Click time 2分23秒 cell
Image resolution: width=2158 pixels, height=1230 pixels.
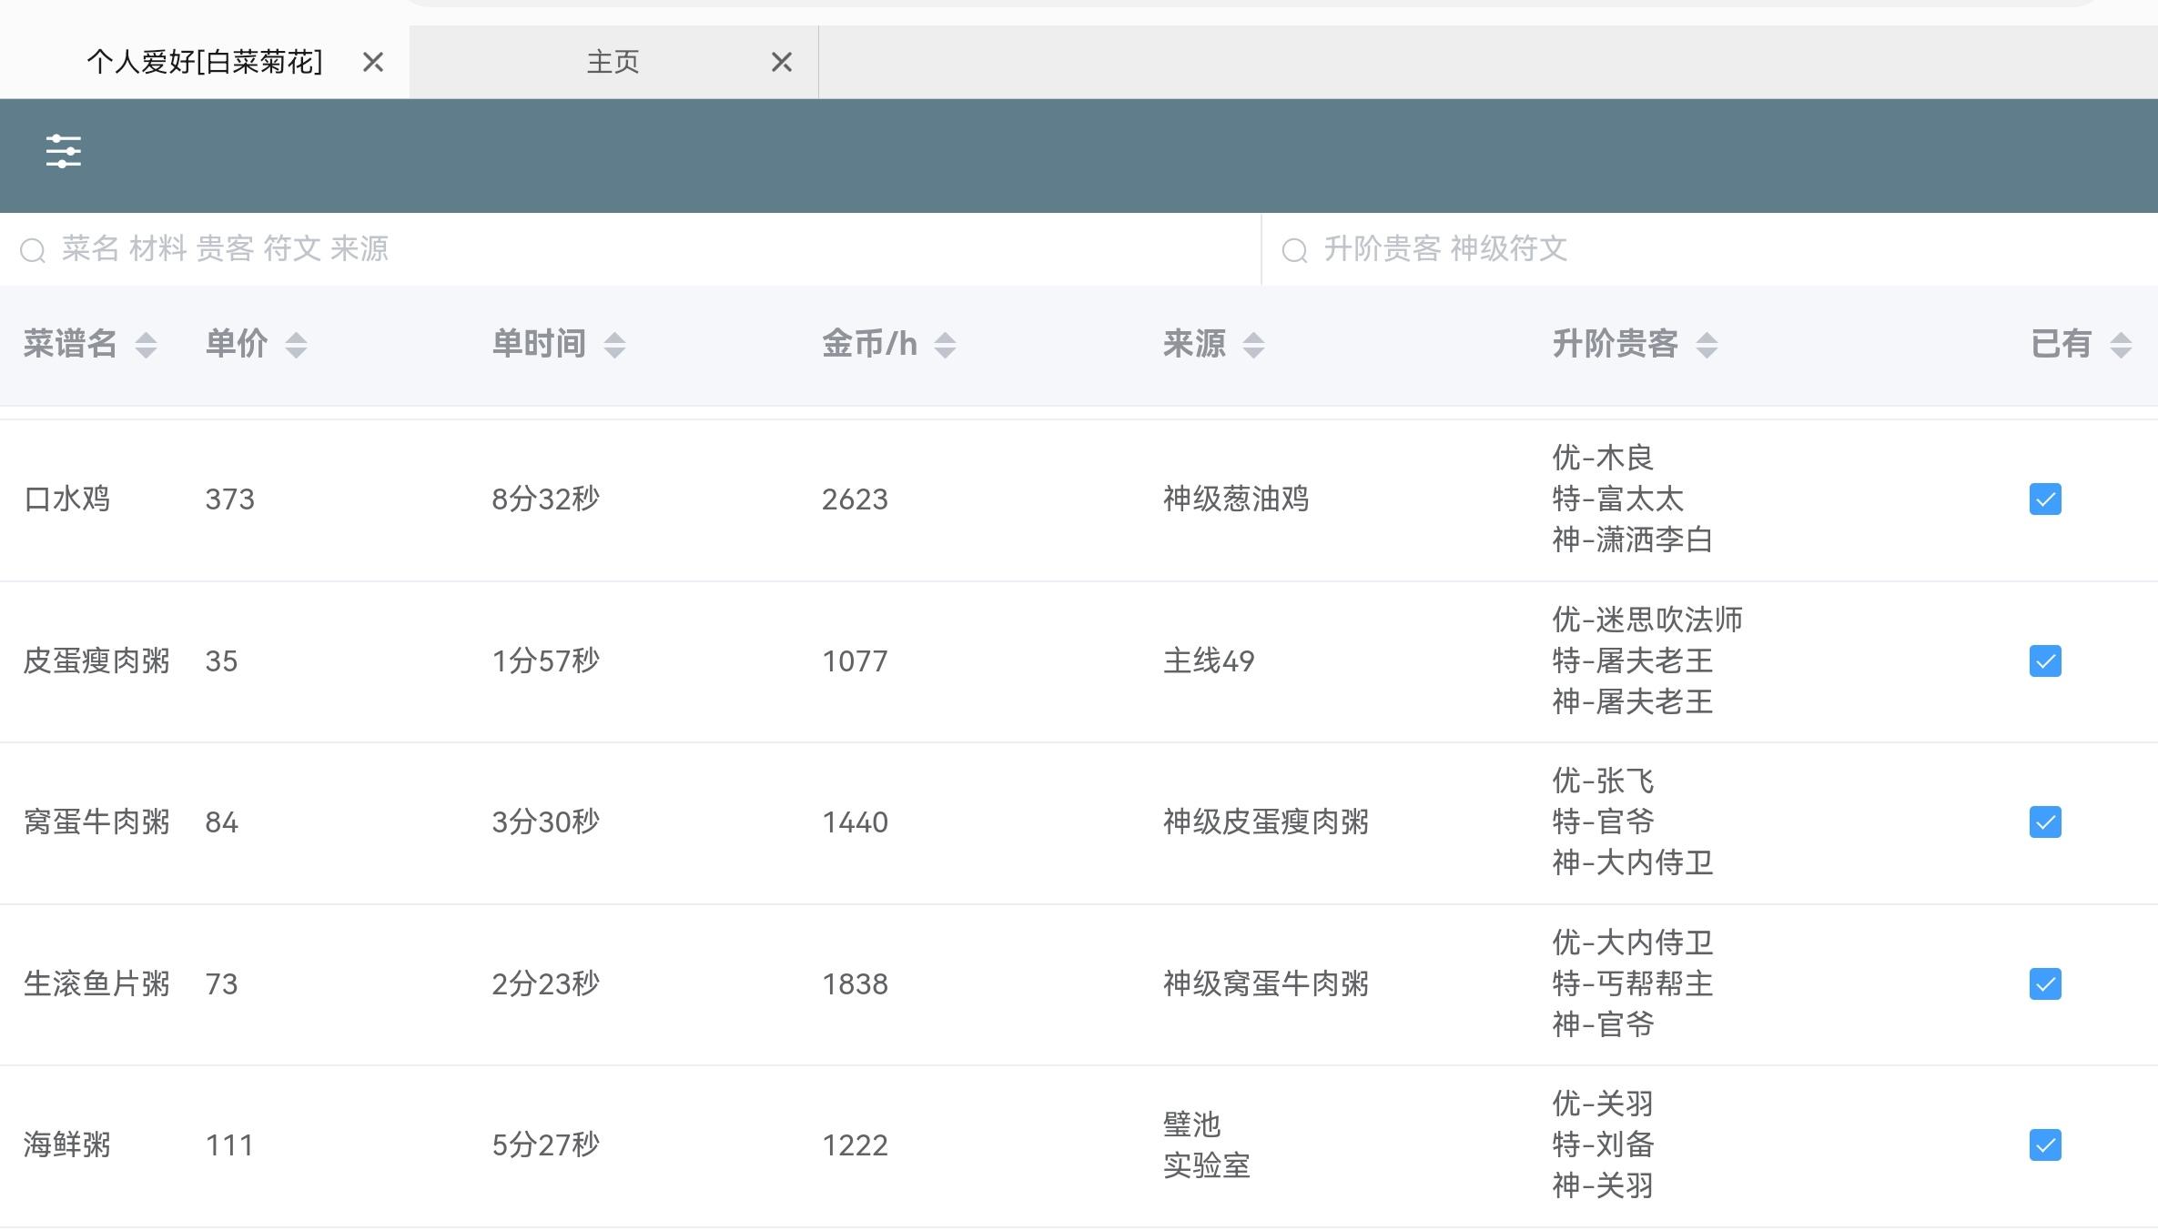[545, 984]
